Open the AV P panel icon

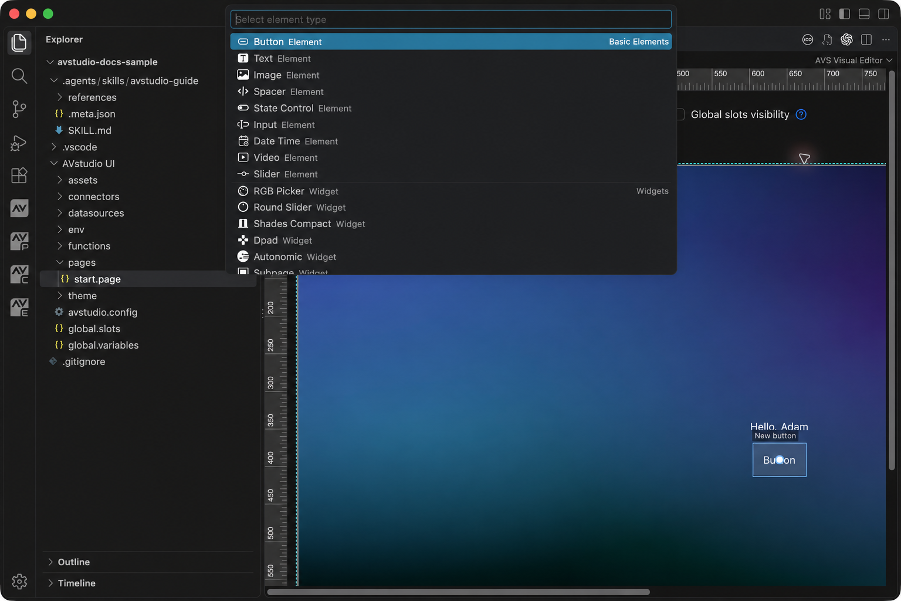(x=19, y=241)
